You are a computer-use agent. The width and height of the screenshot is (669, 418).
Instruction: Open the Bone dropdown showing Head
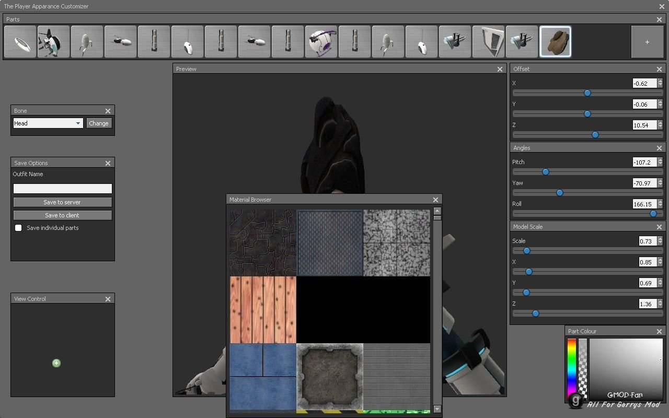coord(48,123)
